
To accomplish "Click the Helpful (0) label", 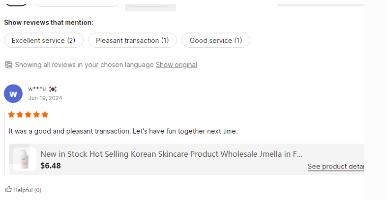I will pyautogui.click(x=27, y=190).
